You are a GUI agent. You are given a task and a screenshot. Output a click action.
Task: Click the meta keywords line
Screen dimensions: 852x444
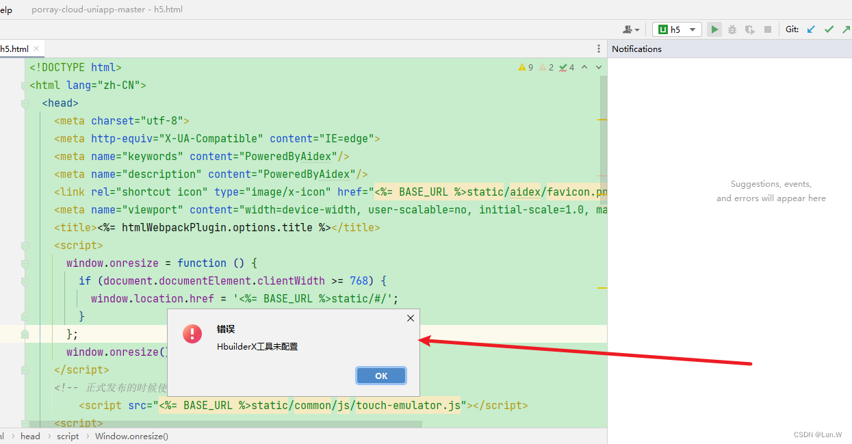202,156
